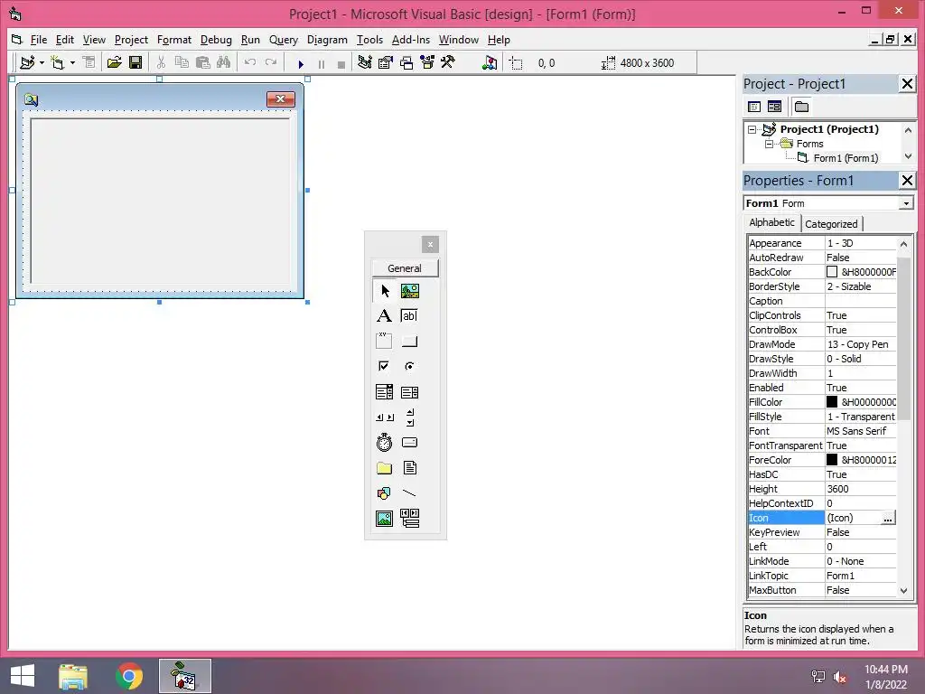Click the ellipsis button for Icon property
The width and height of the screenshot is (925, 694).
[888, 518]
